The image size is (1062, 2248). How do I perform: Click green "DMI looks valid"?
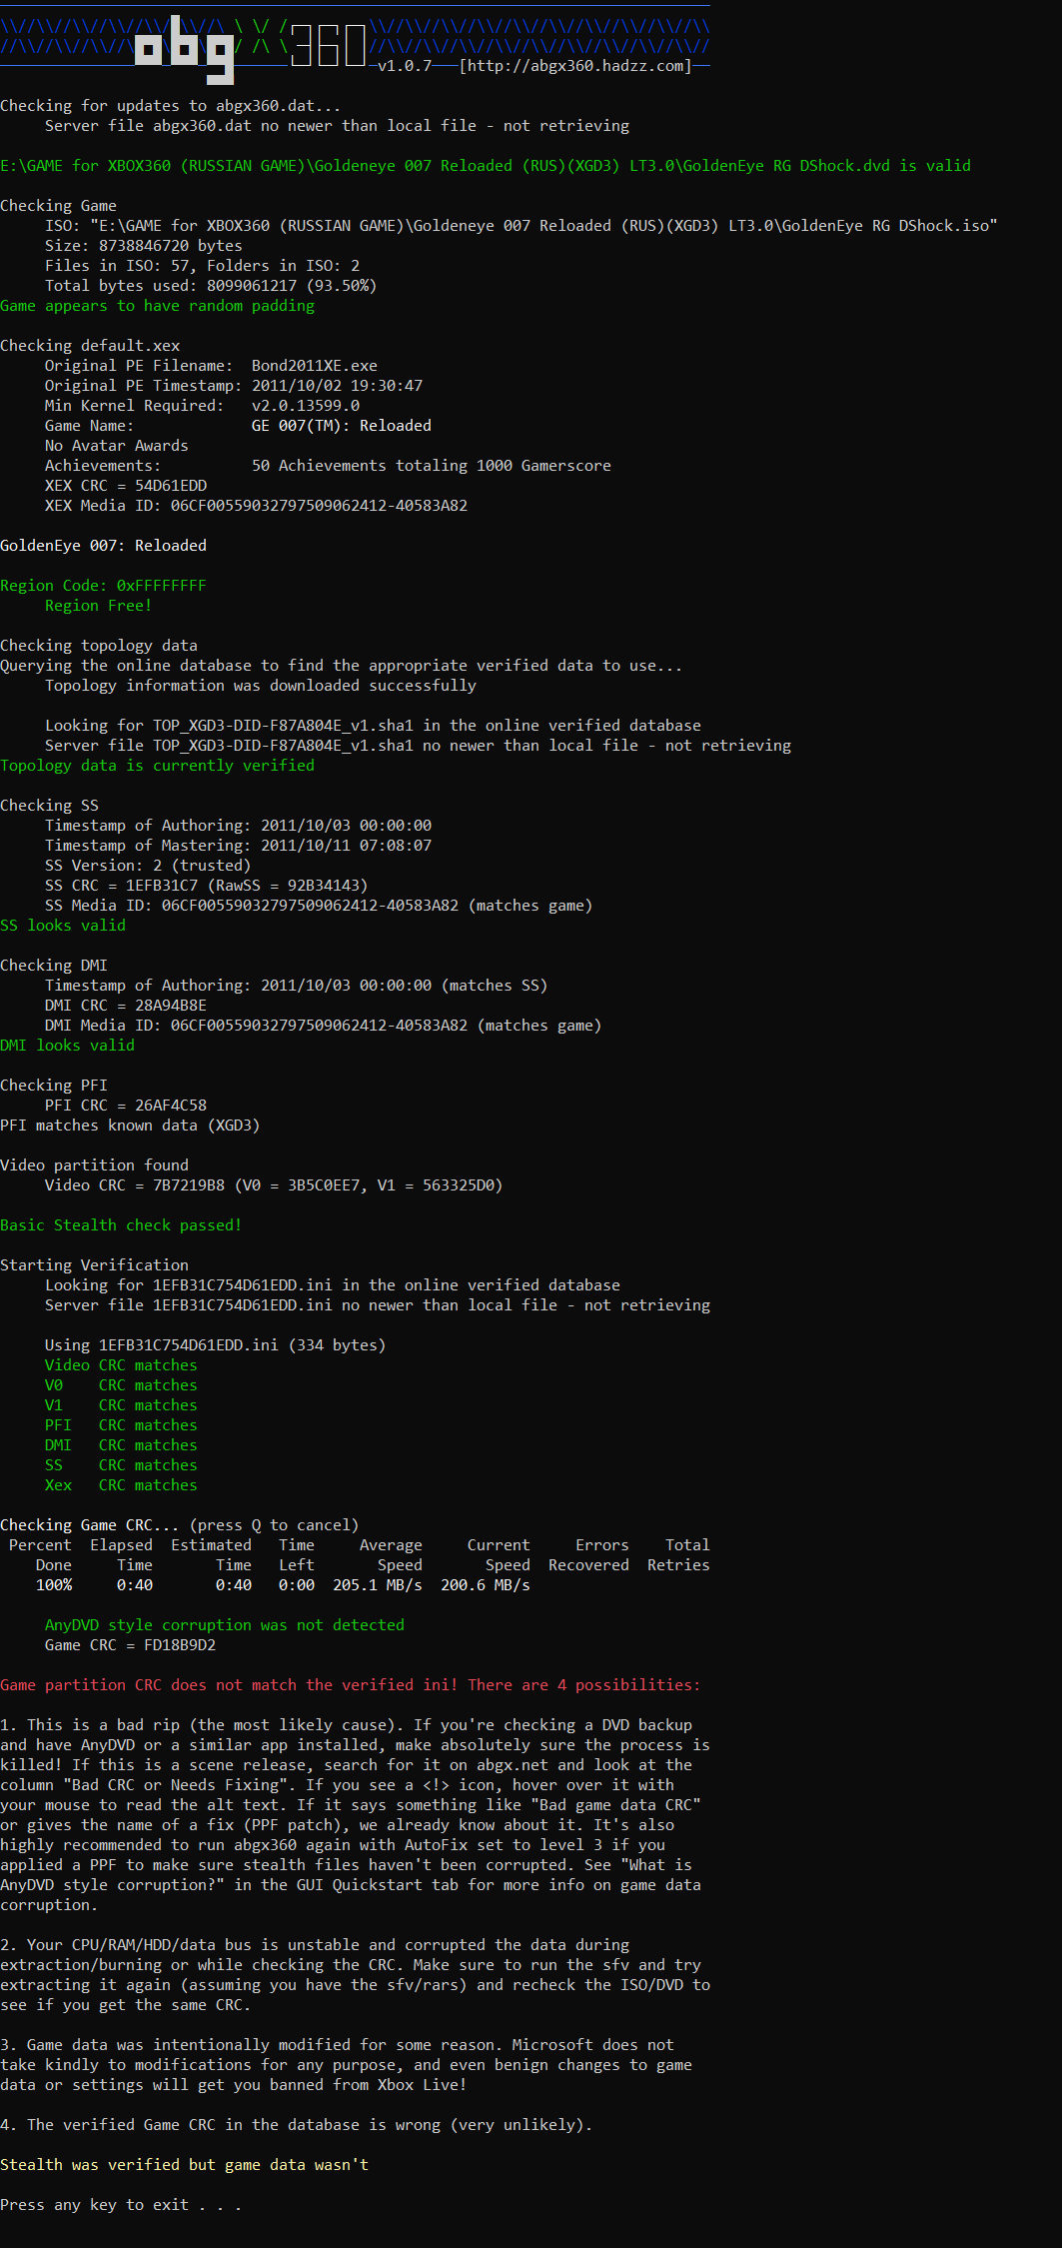pos(67,1046)
